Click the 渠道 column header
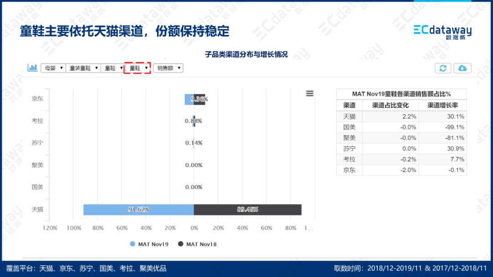Image resolution: width=493 pixels, height=277 pixels. pos(349,105)
